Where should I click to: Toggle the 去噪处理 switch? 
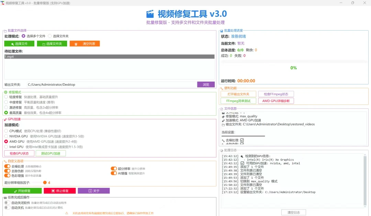7,166
